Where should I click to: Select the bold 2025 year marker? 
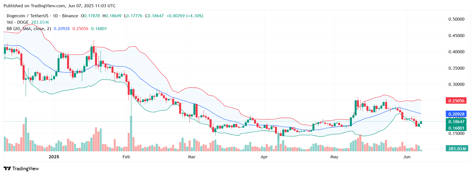click(54, 157)
